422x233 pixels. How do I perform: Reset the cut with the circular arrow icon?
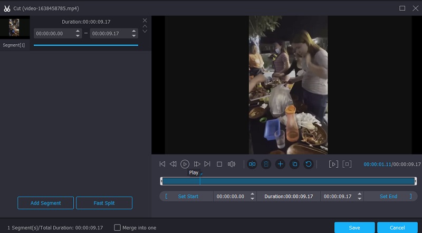pos(309,164)
